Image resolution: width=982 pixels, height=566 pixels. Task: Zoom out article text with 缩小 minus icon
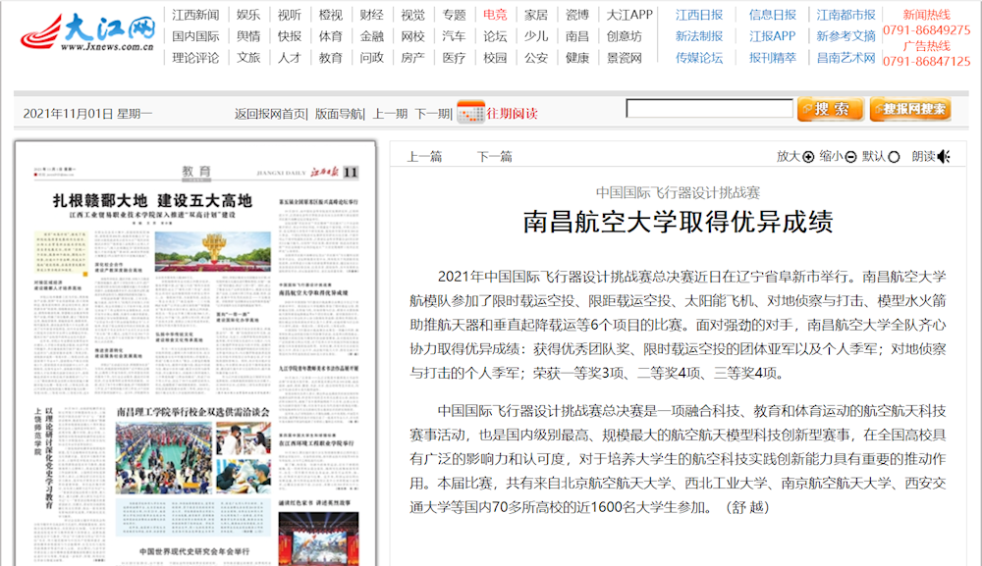(x=851, y=156)
